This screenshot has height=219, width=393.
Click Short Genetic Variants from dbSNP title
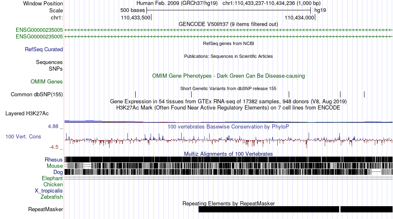pyautogui.click(x=228, y=88)
